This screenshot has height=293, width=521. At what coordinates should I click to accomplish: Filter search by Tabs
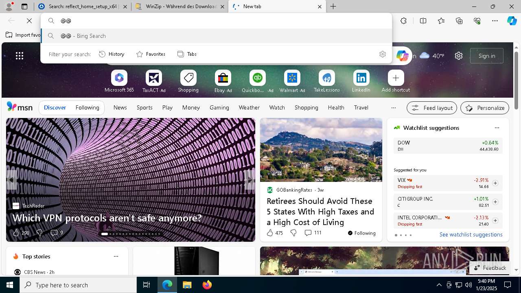(187, 54)
